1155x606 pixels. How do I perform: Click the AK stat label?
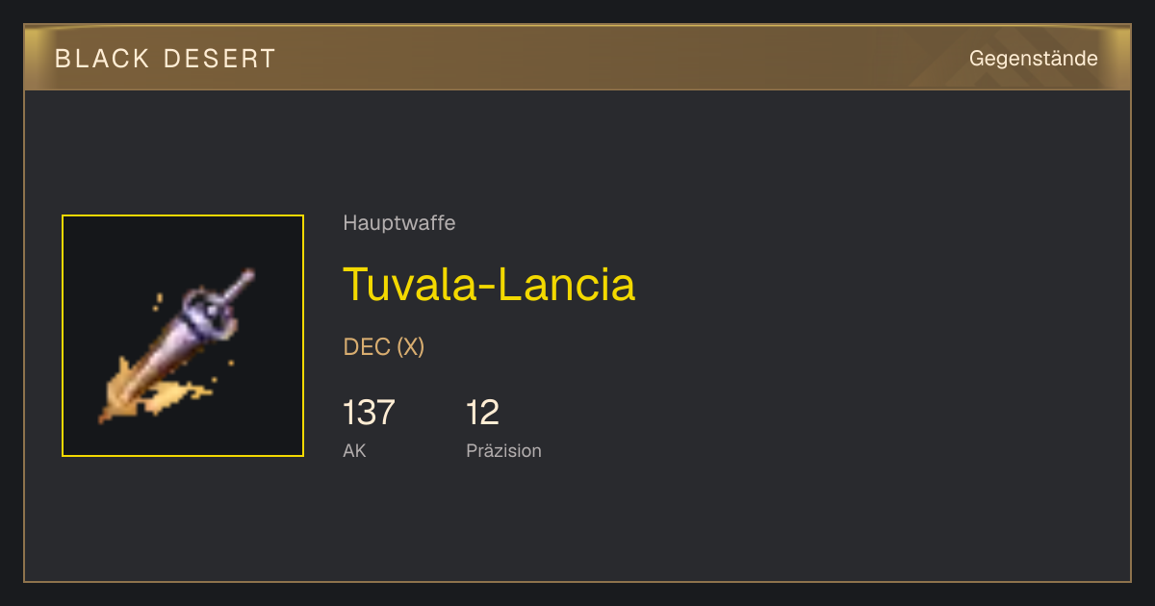click(x=354, y=450)
